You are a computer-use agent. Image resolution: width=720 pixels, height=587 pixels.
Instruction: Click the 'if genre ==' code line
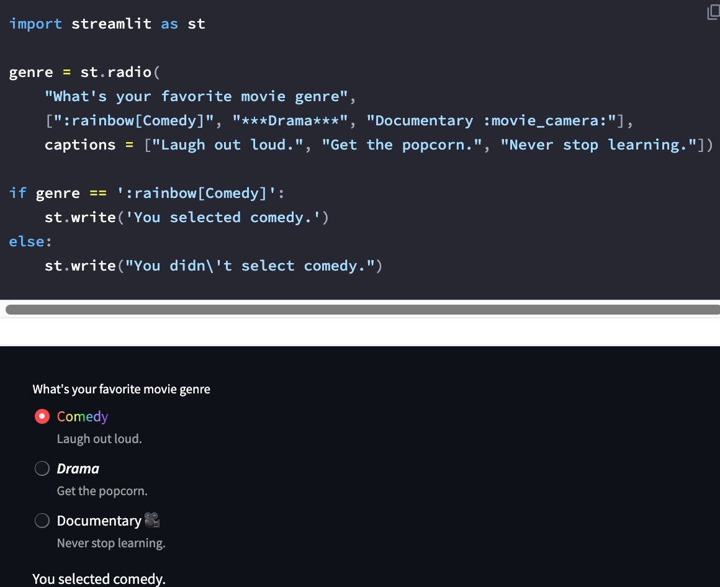point(147,193)
